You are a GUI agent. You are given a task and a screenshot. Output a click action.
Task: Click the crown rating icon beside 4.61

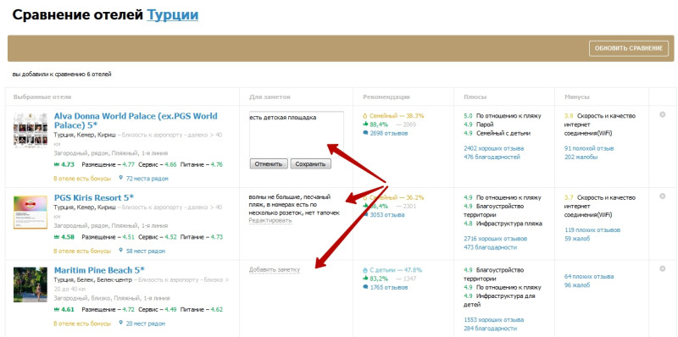pos(56,310)
